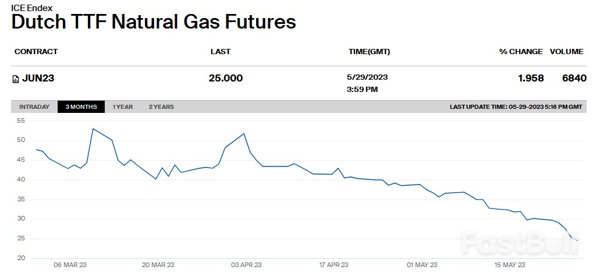Image resolution: width=614 pixels, height=277 pixels.
Task: Select the 3 MONTHS chart tab
Action: 81,107
